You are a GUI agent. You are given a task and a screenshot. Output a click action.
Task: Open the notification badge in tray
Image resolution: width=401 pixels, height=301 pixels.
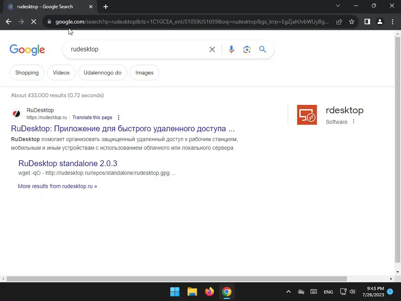(x=390, y=292)
